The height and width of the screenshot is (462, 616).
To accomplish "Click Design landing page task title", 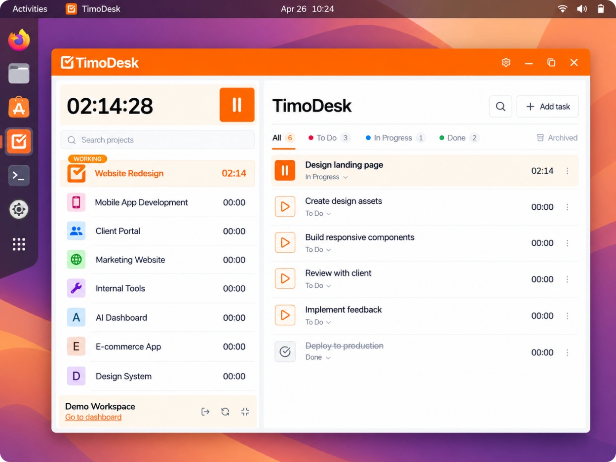I will tap(344, 165).
